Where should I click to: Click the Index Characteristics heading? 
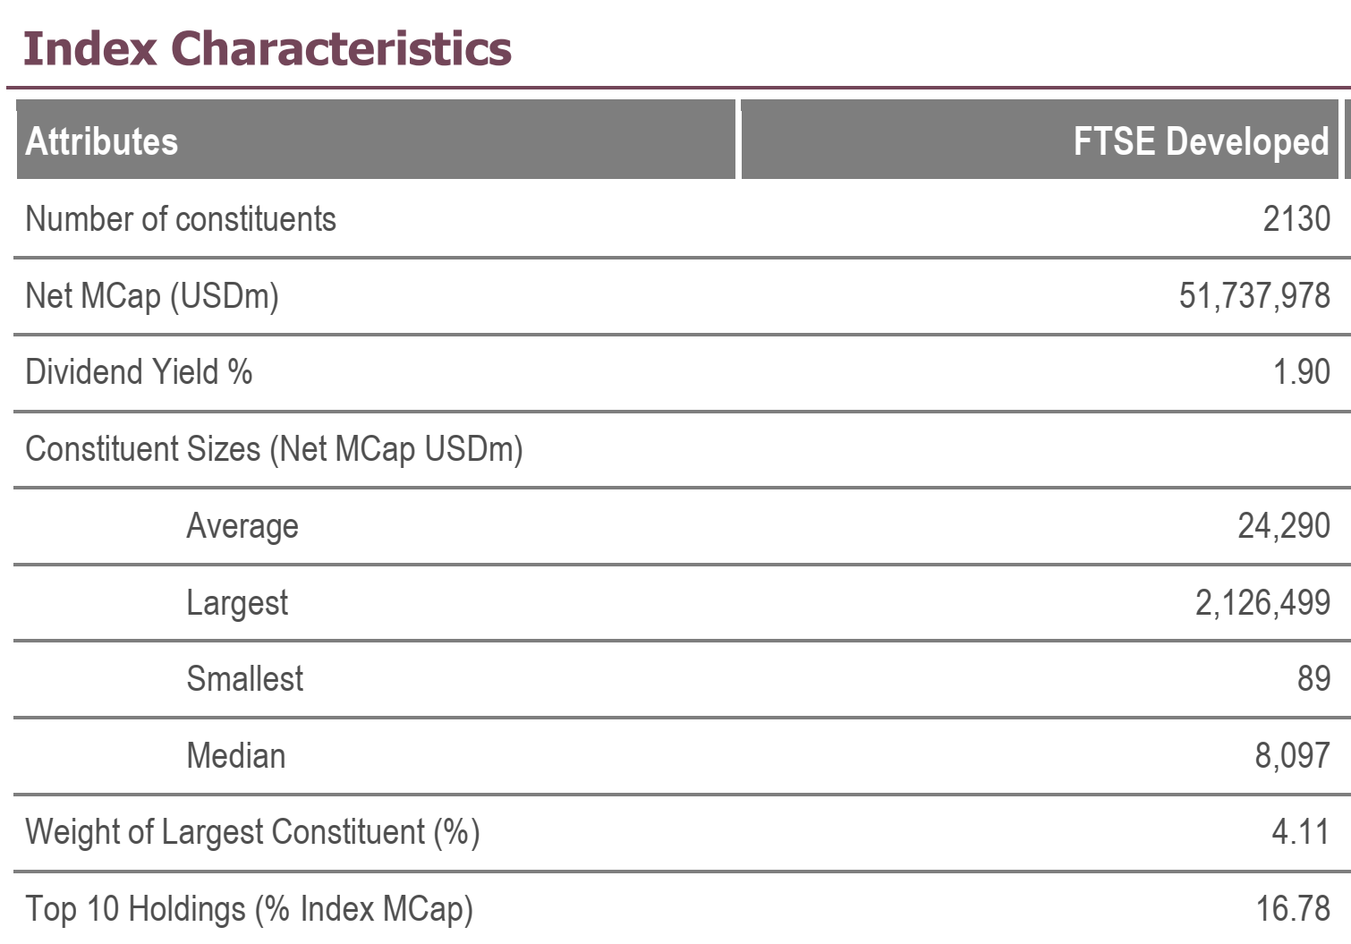coord(267,48)
